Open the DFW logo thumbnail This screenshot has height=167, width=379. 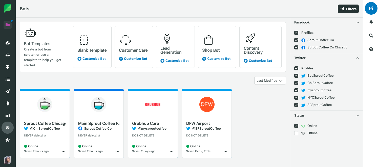click(207, 104)
